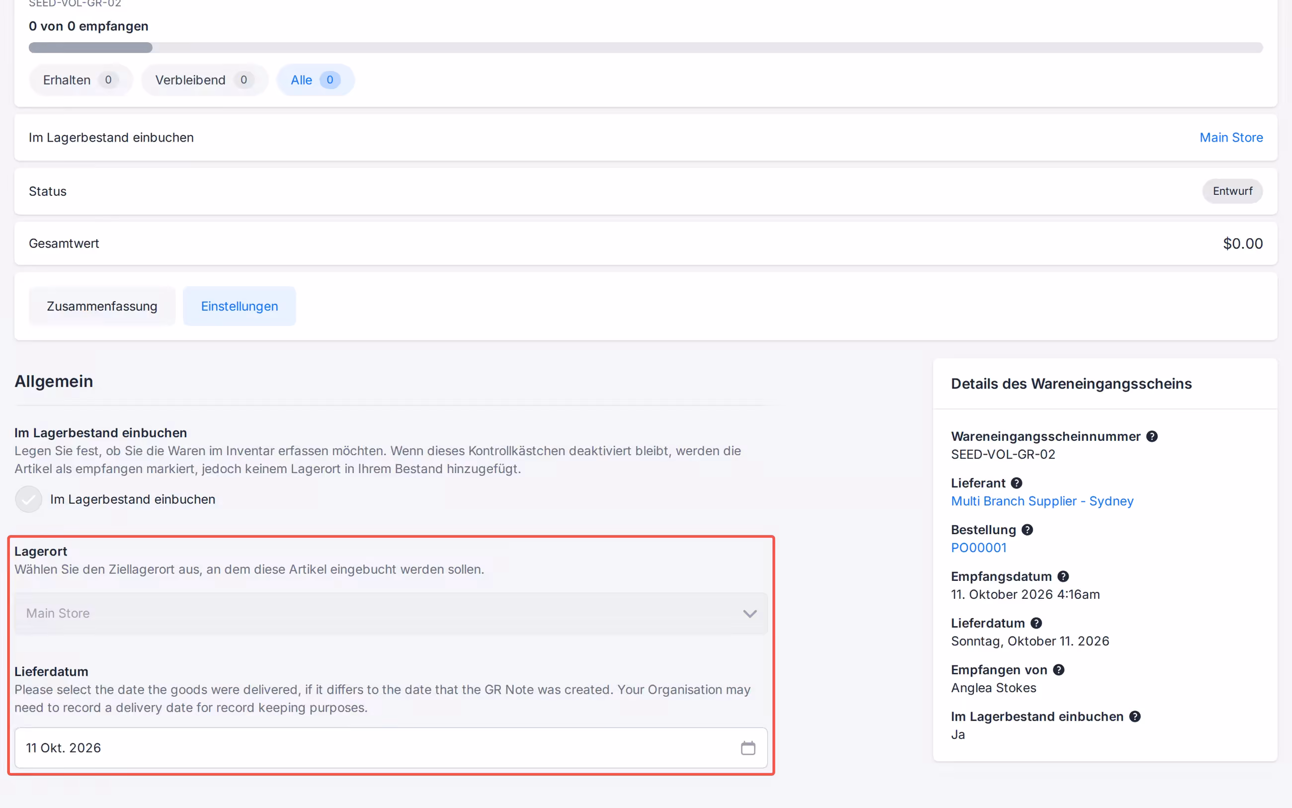The image size is (1292, 808).
Task: Expand the Lagerort Main Store dropdown
Action: click(391, 614)
